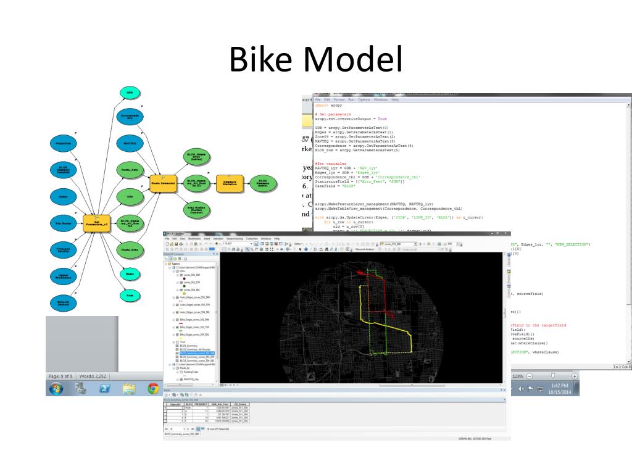Click the Summary Statistics tool in the model
The width and height of the screenshot is (632, 474).
(x=230, y=183)
